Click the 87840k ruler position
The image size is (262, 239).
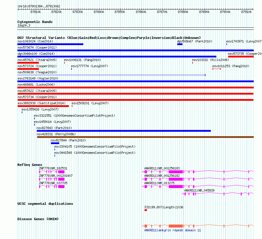(x=99, y=12)
